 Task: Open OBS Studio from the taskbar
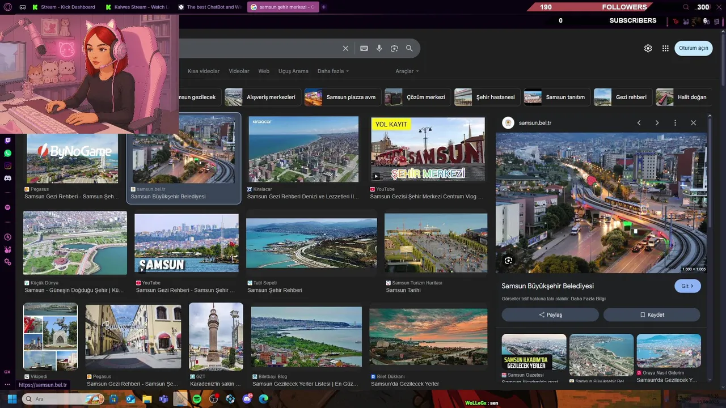click(x=214, y=399)
